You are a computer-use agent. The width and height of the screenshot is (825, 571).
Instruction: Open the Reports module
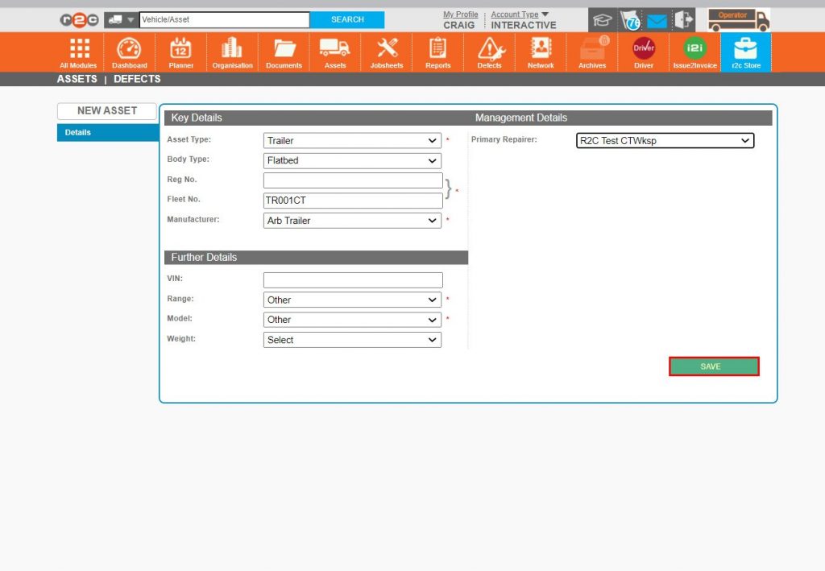[x=438, y=52]
